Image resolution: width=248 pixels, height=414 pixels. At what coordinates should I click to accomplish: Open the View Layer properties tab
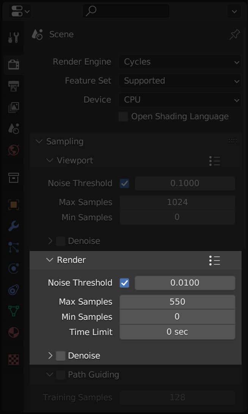tap(14, 107)
